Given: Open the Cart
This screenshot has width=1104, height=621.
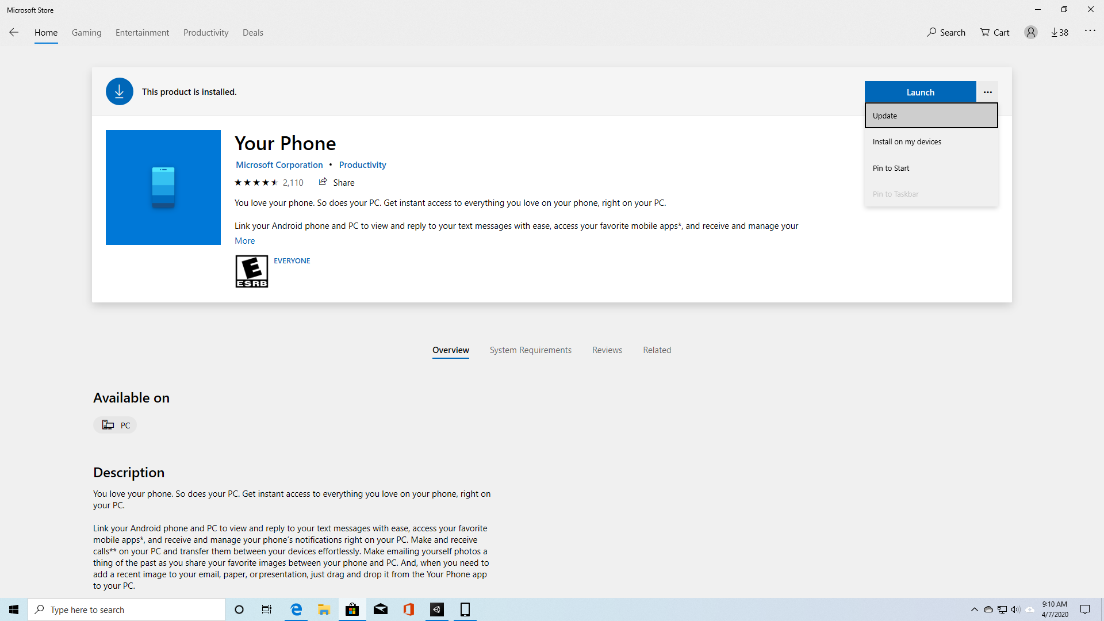Looking at the screenshot, I should point(995,32).
